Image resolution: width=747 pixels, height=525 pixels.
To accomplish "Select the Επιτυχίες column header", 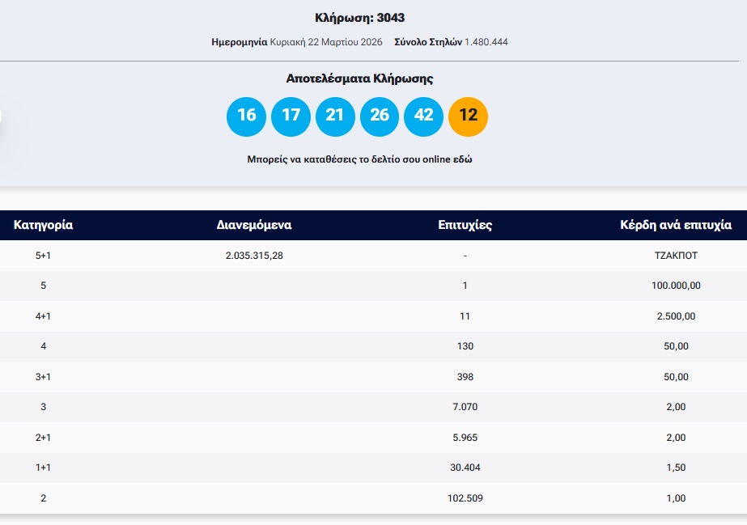I will tap(465, 225).
